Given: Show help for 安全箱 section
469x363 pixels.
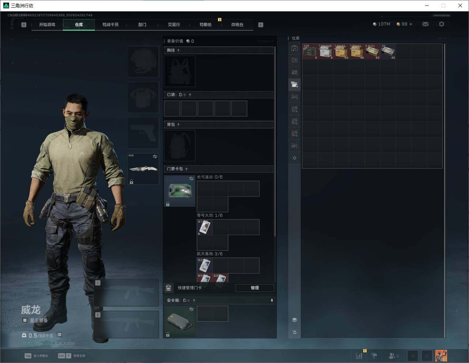Looking at the screenshot, I should (x=194, y=300).
